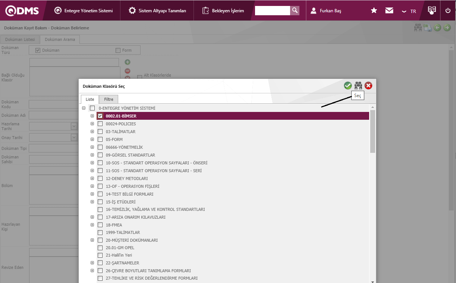Viewport: 456px width, 283px height.
Task: Confirm folder selection with green checkmark icon
Action: (x=347, y=86)
